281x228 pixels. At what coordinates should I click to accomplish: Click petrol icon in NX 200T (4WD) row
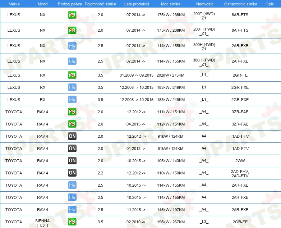pyautogui.click(x=72, y=15)
